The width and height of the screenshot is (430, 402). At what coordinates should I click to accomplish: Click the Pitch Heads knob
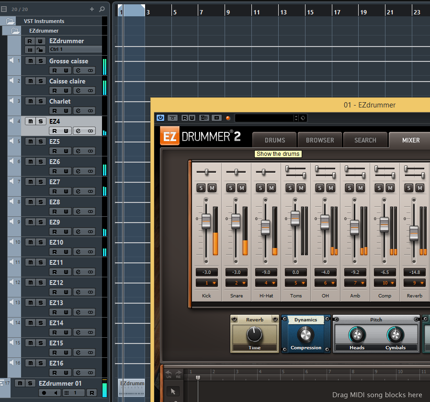357,335
